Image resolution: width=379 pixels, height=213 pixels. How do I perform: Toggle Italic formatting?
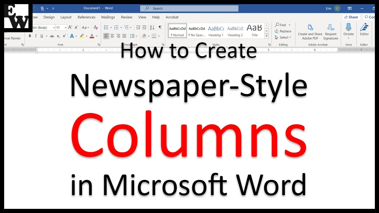36,36
